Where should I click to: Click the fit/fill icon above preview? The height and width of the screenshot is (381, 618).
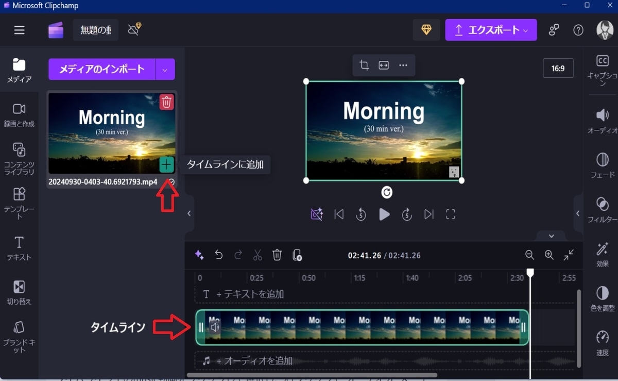[384, 65]
